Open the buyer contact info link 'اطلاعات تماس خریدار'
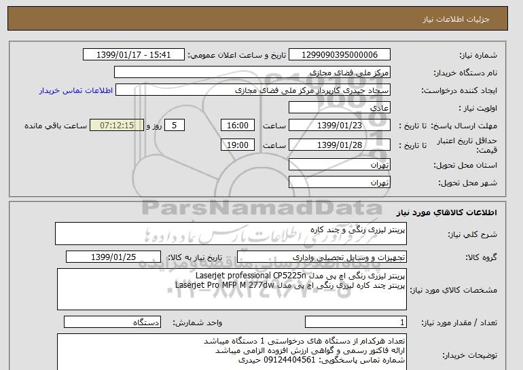This screenshot has width=523, height=370. click(x=75, y=90)
